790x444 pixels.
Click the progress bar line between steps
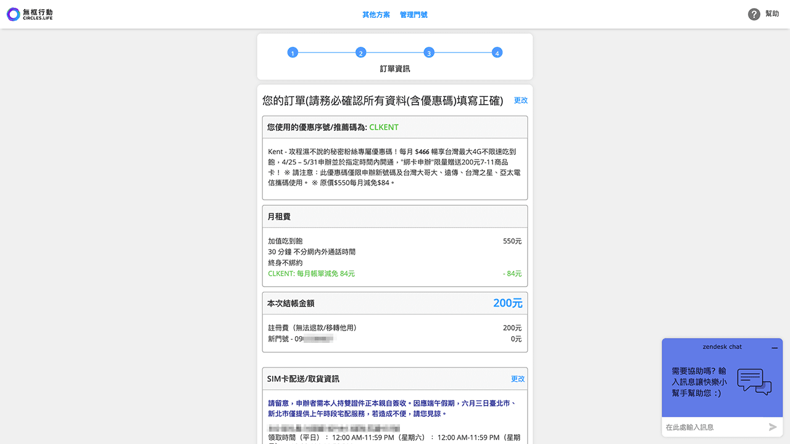pyautogui.click(x=395, y=52)
